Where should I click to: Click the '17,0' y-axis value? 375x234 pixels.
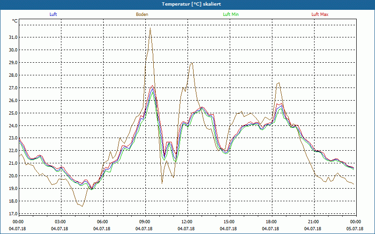(13, 214)
